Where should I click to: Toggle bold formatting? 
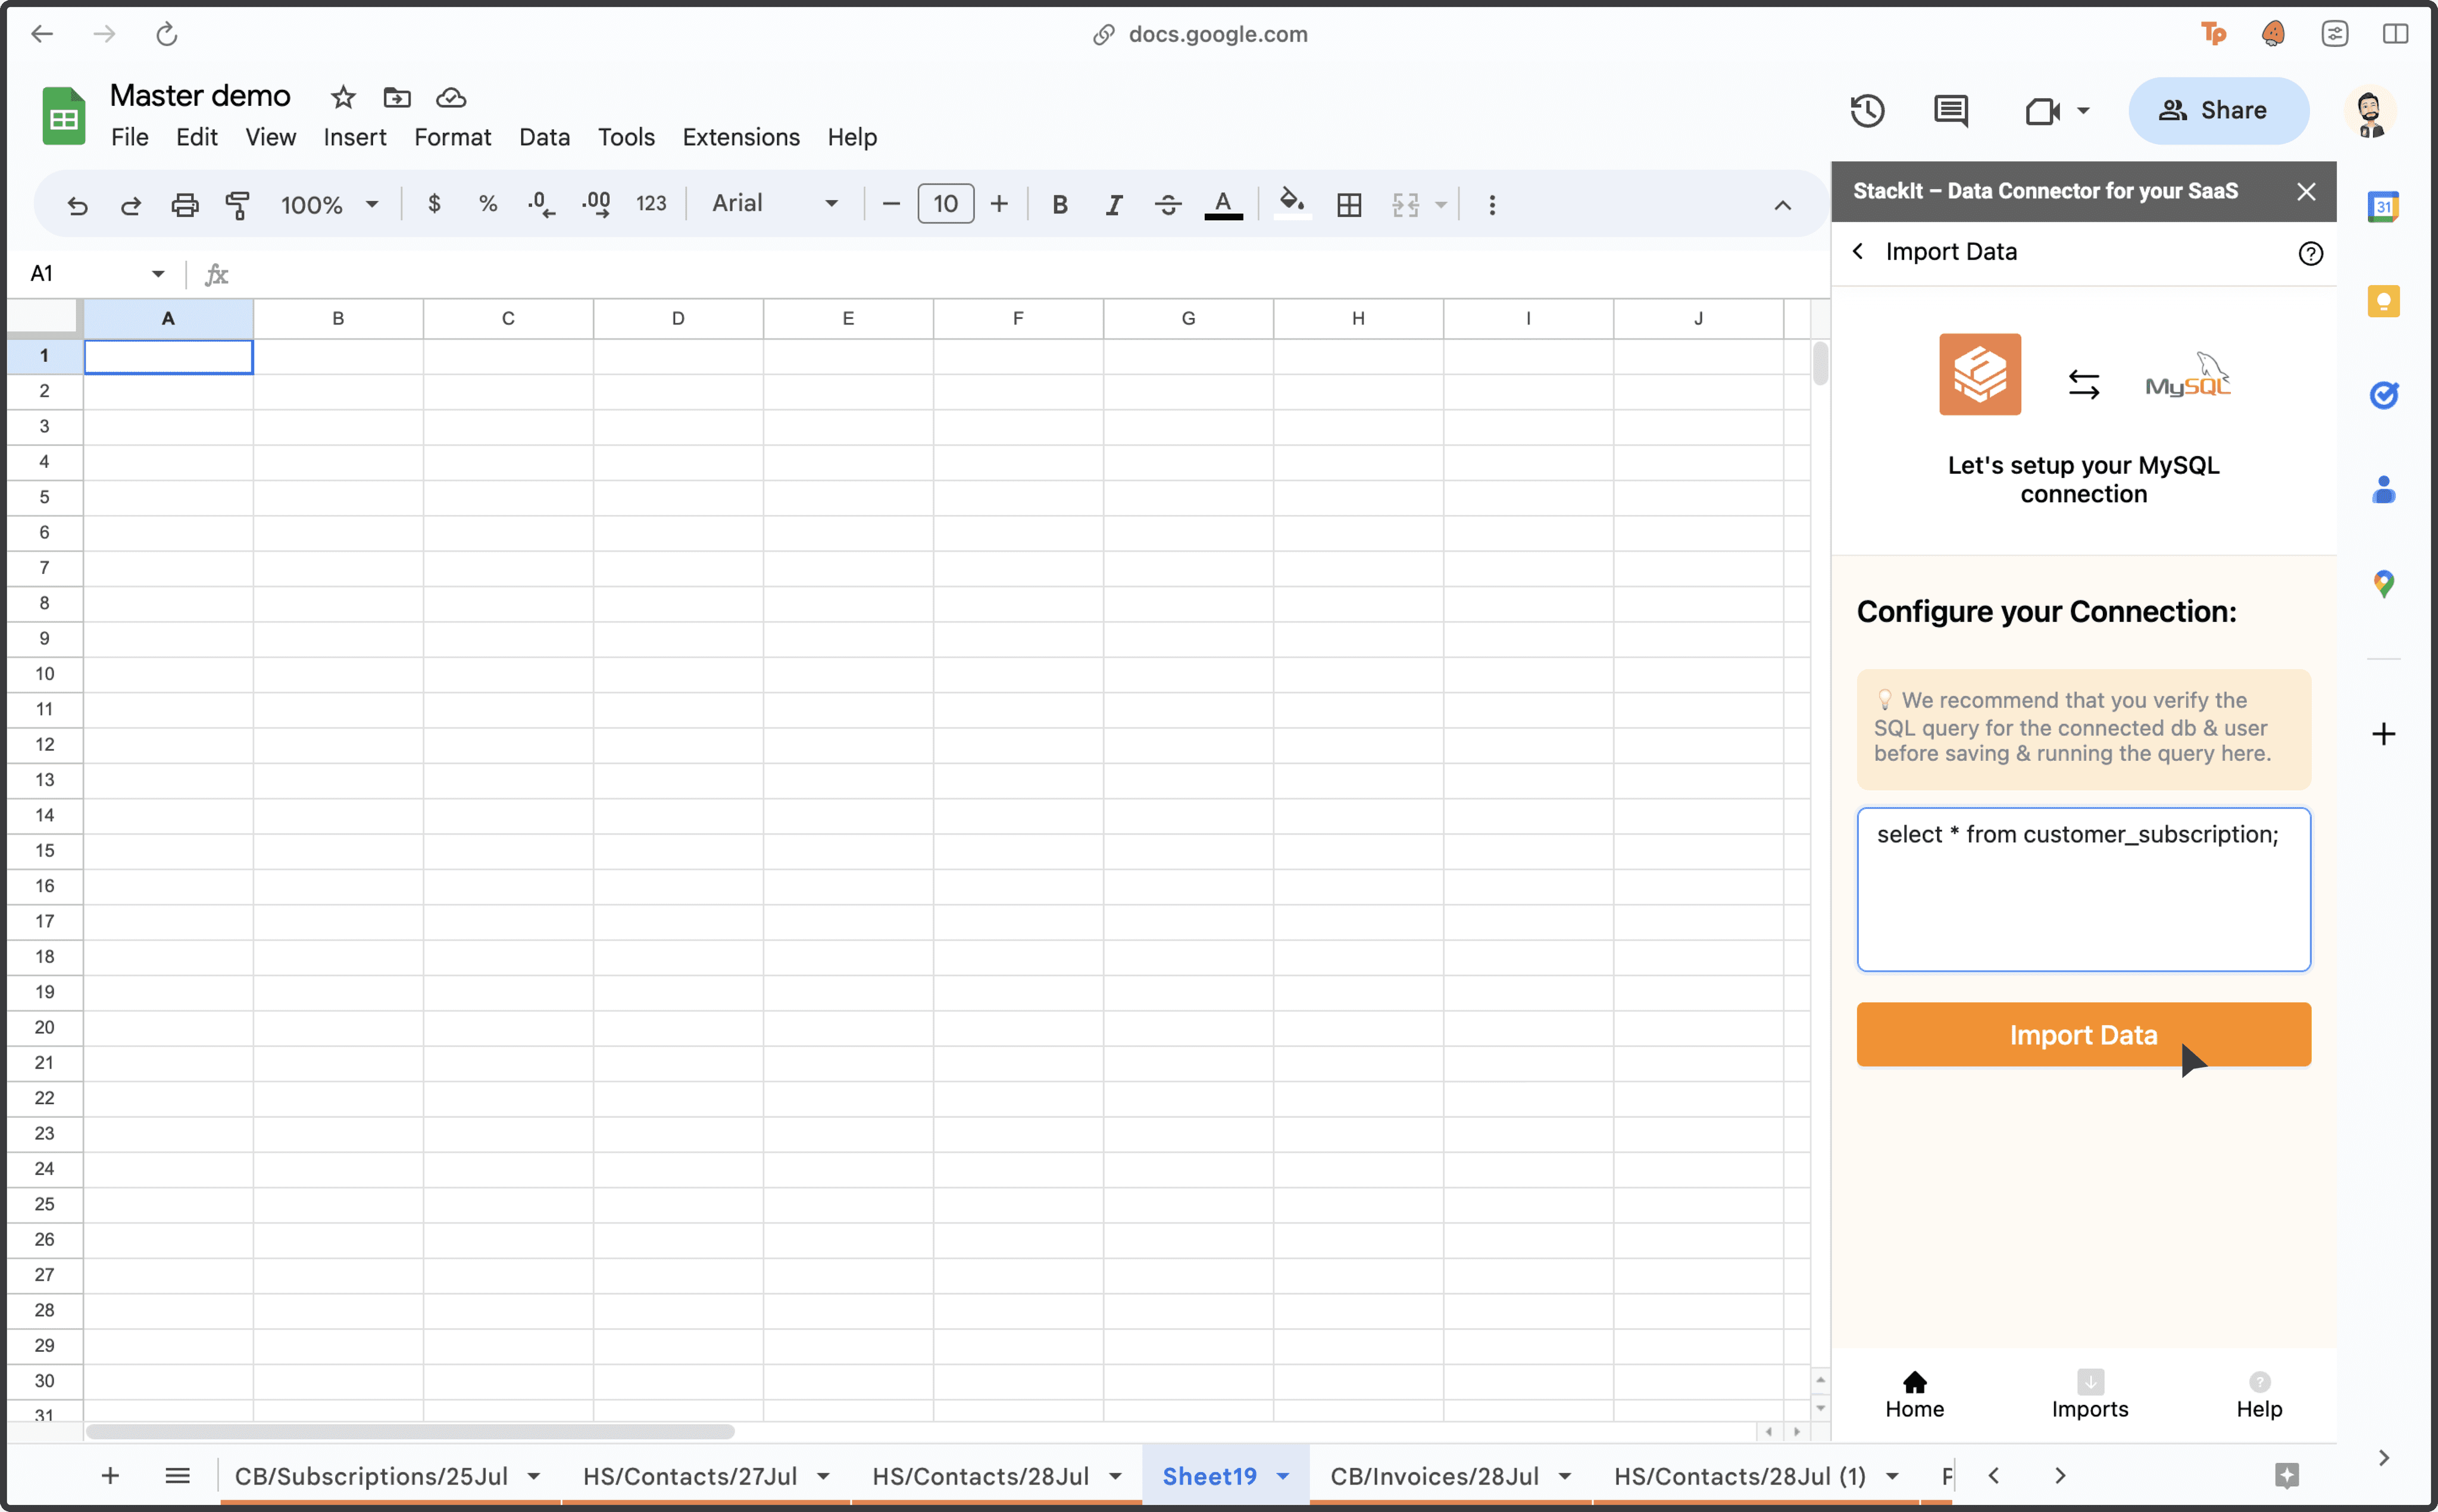(1059, 205)
